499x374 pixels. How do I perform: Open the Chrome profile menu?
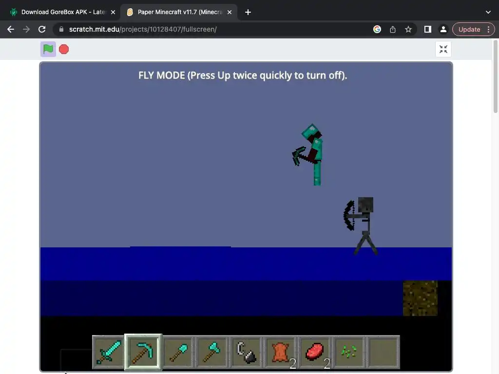(443, 29)
